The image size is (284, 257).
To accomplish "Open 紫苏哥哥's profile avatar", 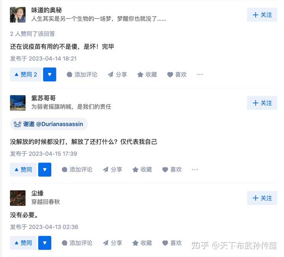I will pos(18,103).
